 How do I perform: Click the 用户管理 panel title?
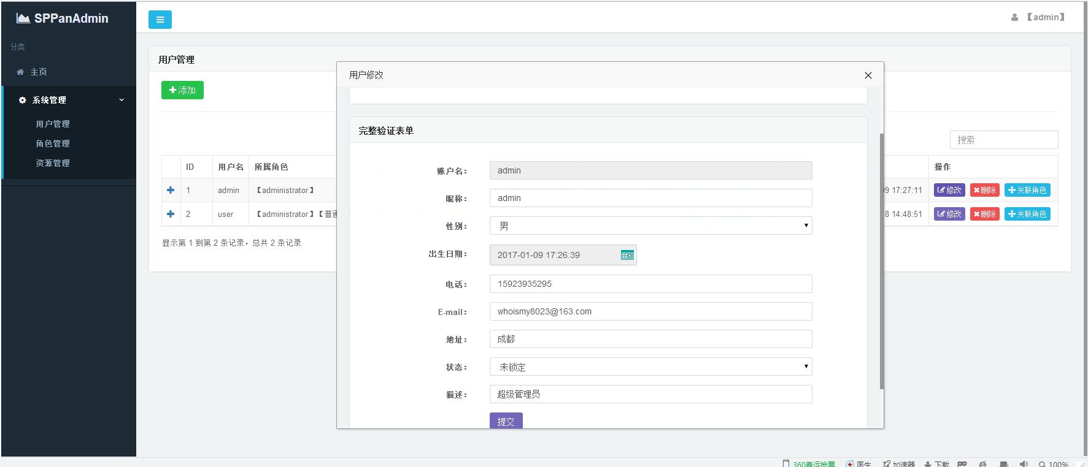[x=176, y=59]
